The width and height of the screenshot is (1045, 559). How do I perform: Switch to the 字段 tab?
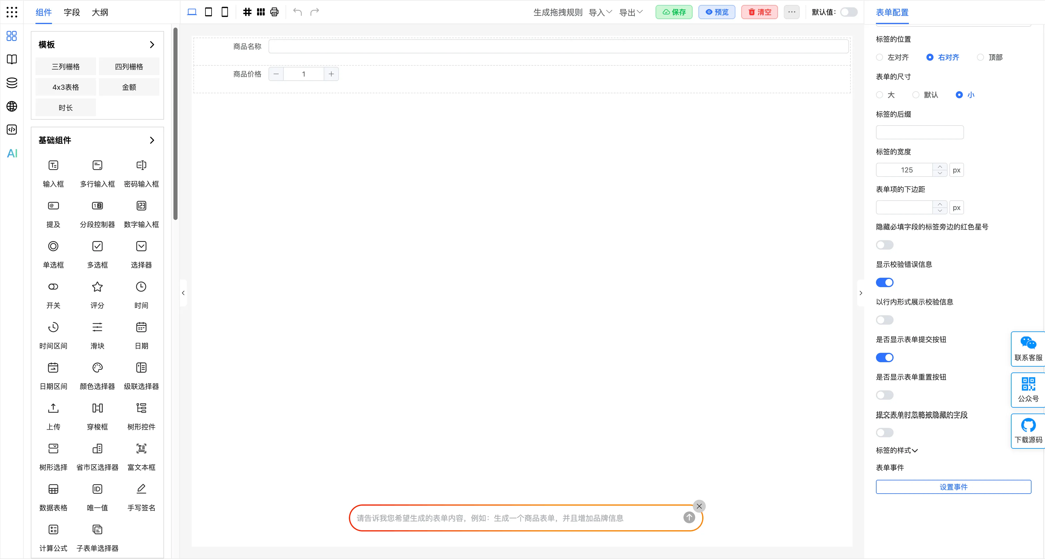72,12
